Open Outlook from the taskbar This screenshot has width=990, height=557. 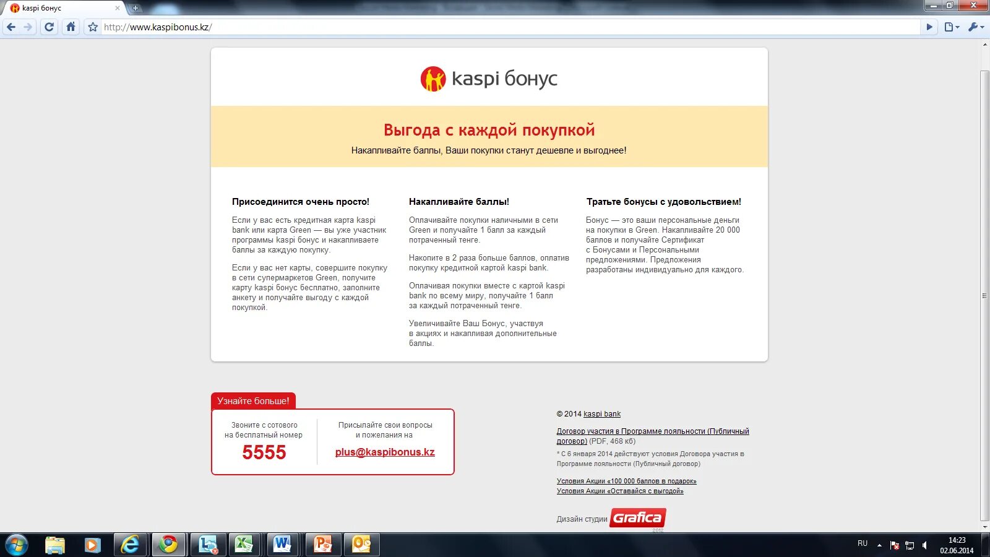(x=361, y=545)
